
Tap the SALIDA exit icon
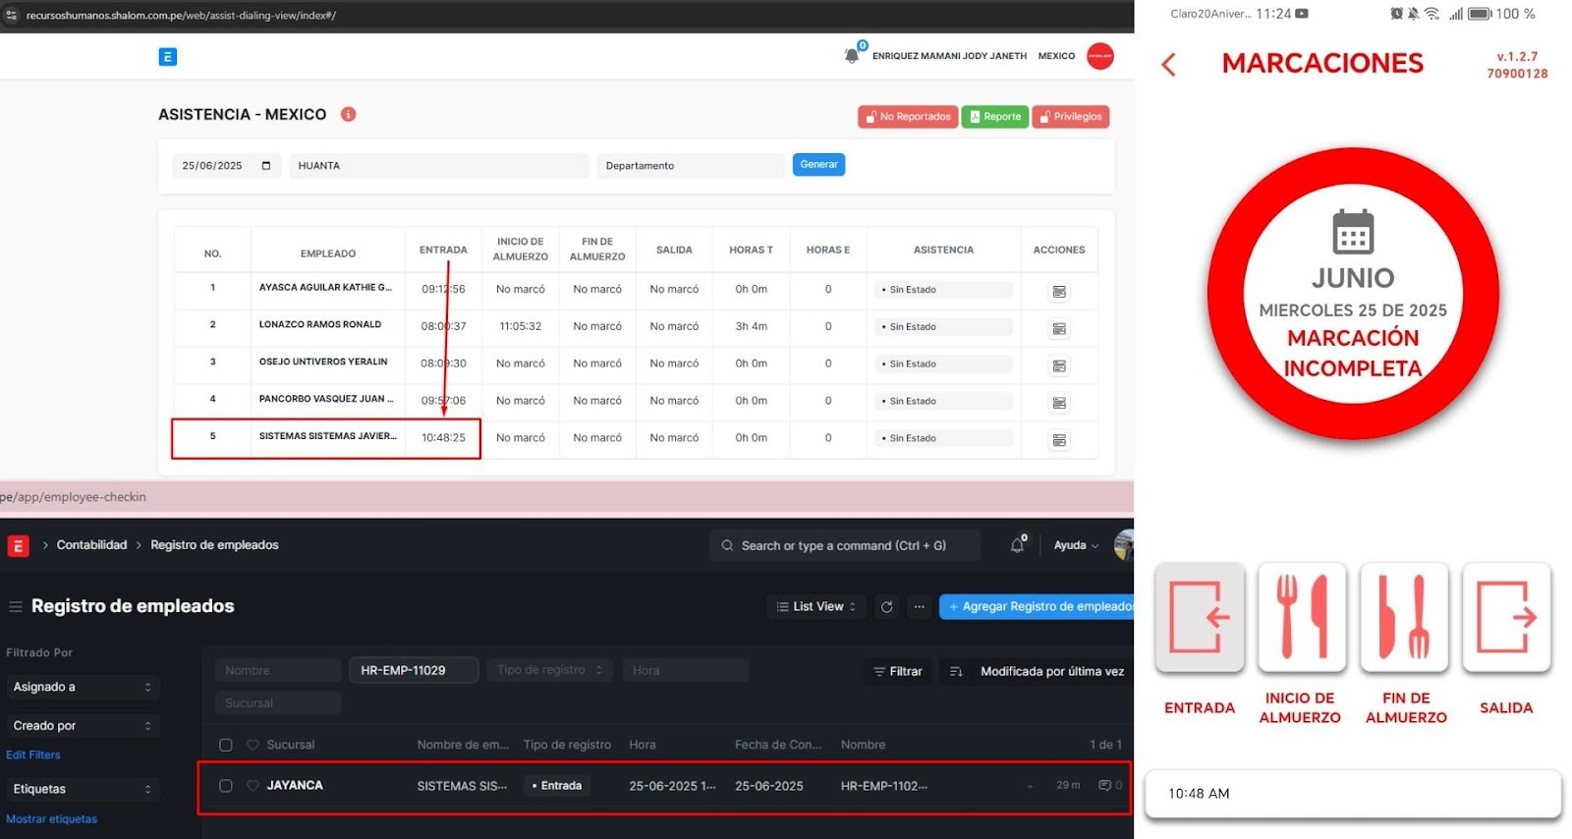tap(1506, 617)
